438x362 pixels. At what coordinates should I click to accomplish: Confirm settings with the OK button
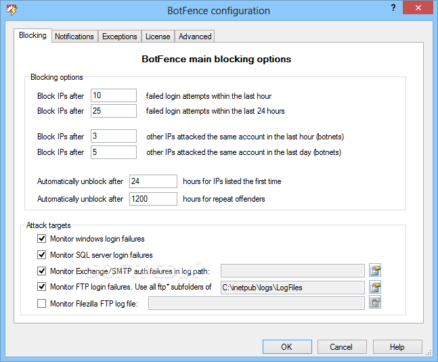pyautogui.click(x=287, y=346)
